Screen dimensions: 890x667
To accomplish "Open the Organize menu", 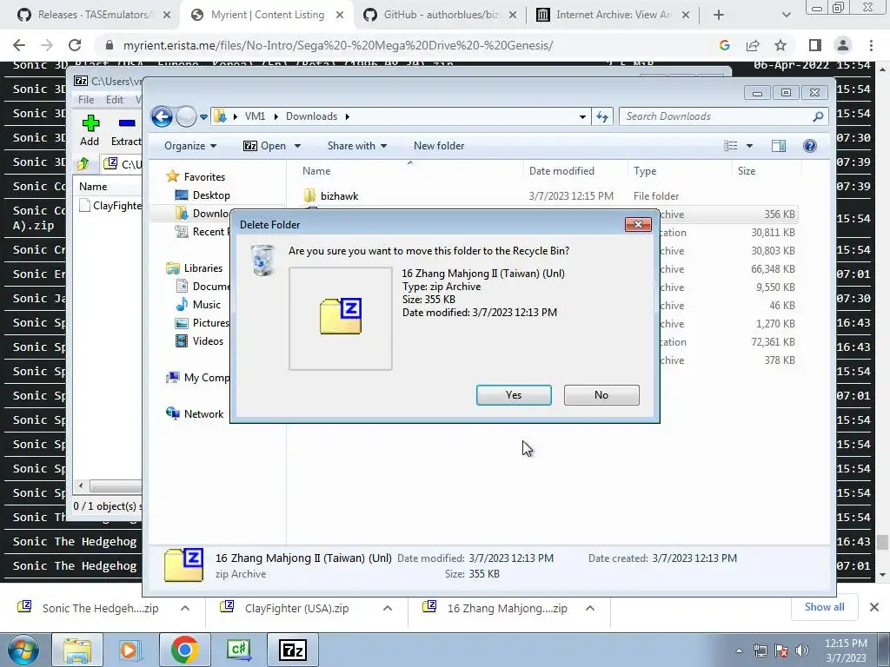I will pyautogui.click(x=190, y=146).
